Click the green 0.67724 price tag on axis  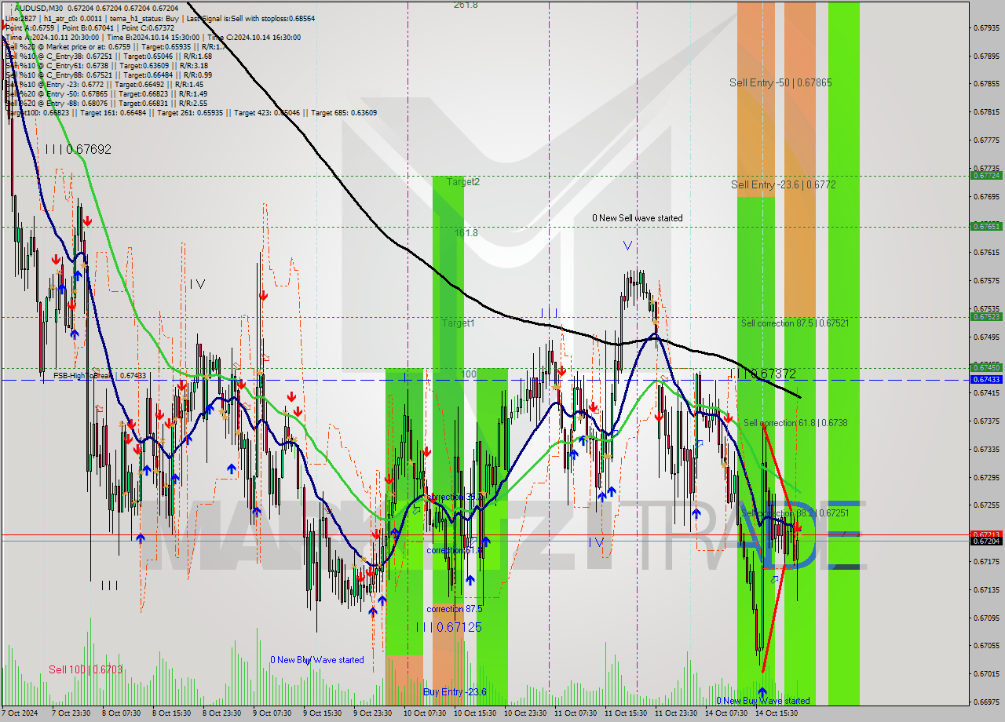click(x=985, y=175)
